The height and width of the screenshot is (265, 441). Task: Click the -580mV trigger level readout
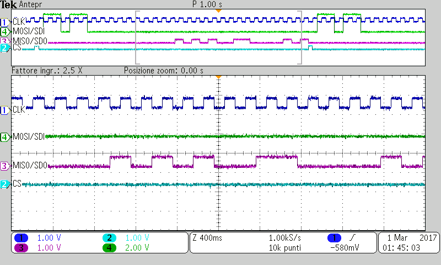point(345,248)
